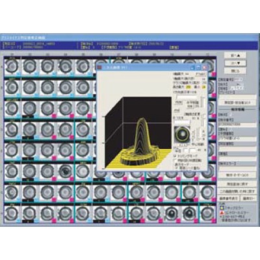Click the 測定直後に戻す button
Viewport: 260px width, 260px height.
coord(237,184)
